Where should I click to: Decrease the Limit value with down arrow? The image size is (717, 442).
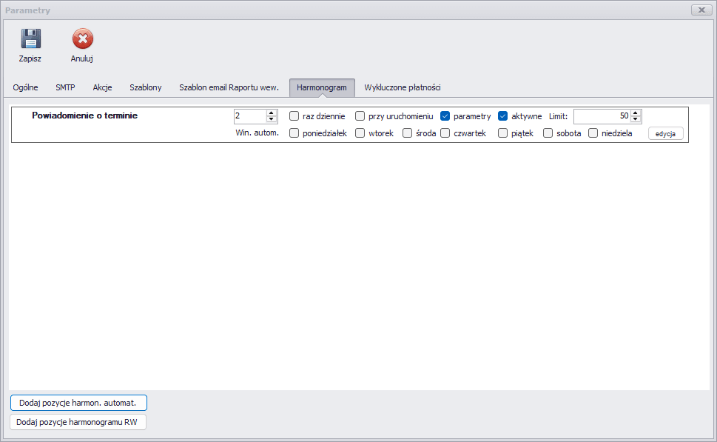(635, 119)
